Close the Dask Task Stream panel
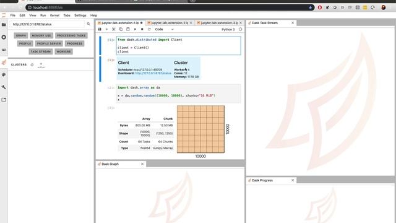The image size is (396, 223). [293, 23]
